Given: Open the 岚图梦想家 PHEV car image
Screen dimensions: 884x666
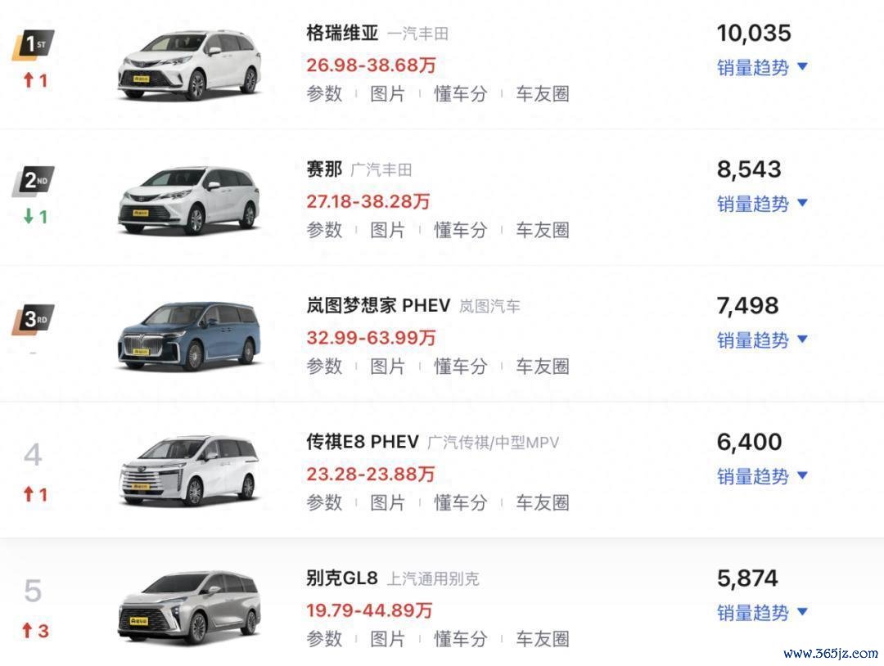Looking at the screenshot, I should pyautogui.click(x=189, y=336).
